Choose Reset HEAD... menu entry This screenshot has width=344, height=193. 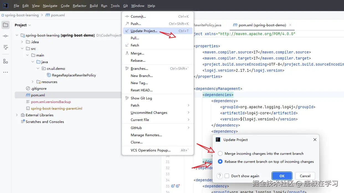point(158,90)
